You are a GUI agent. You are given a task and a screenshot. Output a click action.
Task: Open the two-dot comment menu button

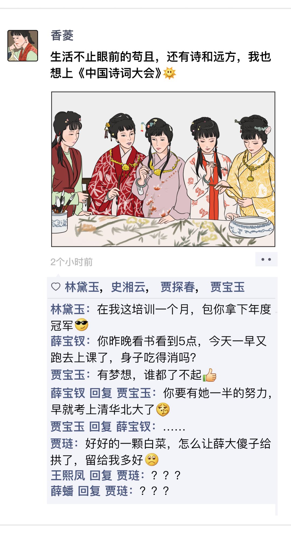pyautogui.click(x=266, y=260)
